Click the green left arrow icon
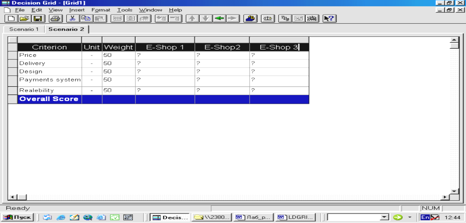 tap(220, 19)
